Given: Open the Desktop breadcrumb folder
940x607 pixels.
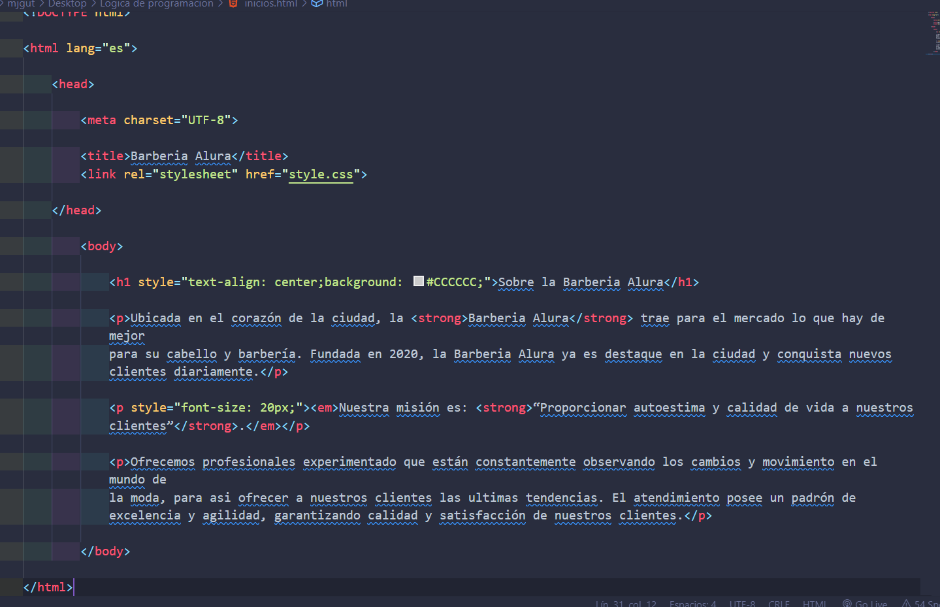Looking at the screenshot, I should pyautogui.click(x=67, y=3).
